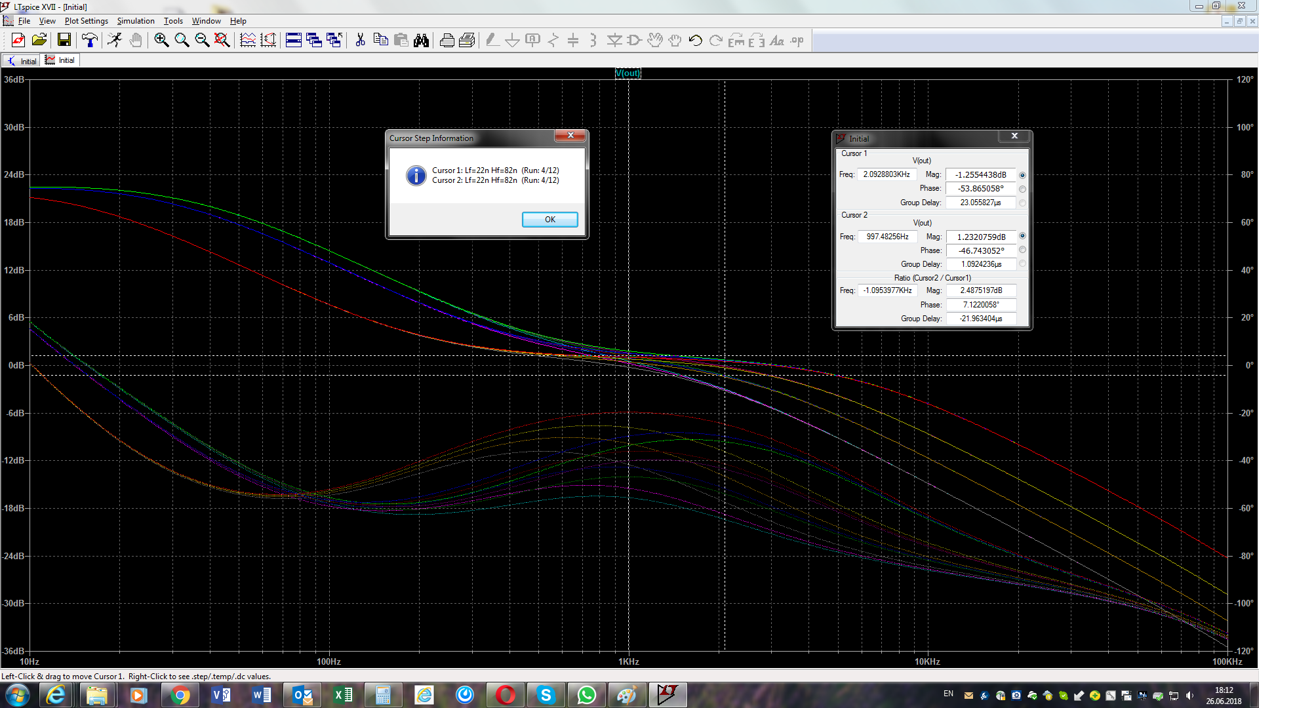Screen dimensions: 1295x708
Task: Click the Cursor 1 Freq field
Action: (x=887, y=175)
